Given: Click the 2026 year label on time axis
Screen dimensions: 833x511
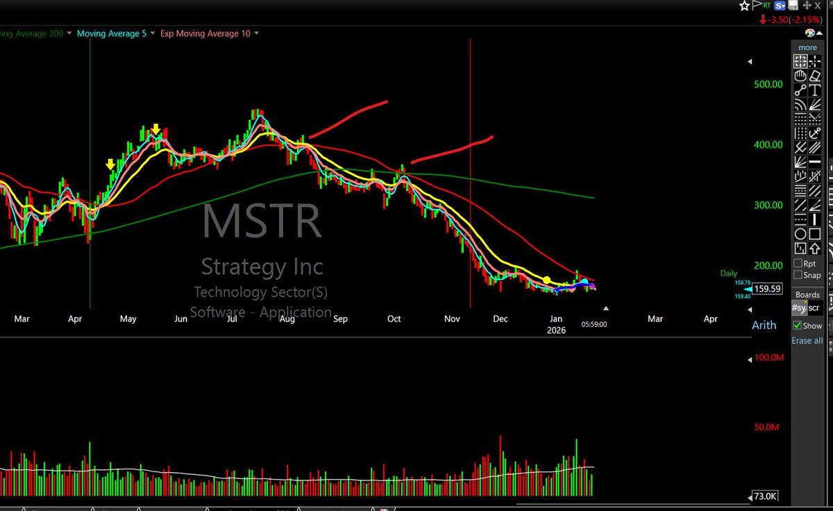Looking at the screenshot, I should click(556, 330).
